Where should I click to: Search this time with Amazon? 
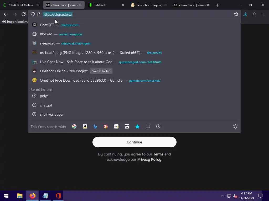[x=85, y=126]
